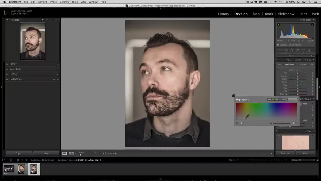Select the first filmstrip thumbnail

click(9, 169)
